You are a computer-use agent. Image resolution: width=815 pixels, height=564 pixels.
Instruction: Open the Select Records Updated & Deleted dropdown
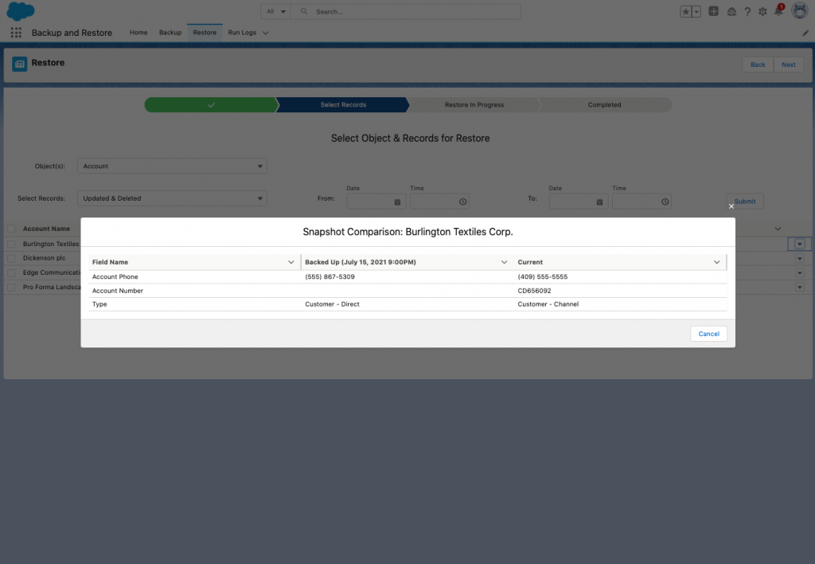(x=172, y=198)
